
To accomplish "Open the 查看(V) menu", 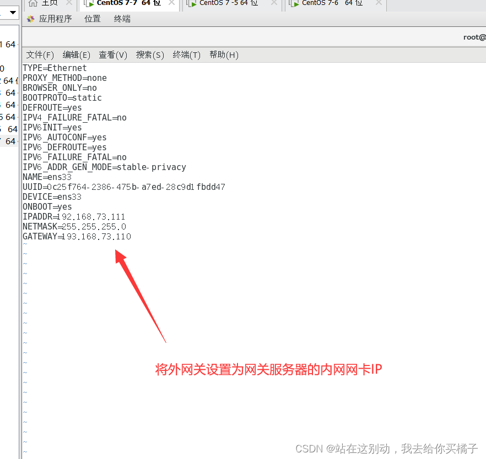I will (x=113, y=55).
